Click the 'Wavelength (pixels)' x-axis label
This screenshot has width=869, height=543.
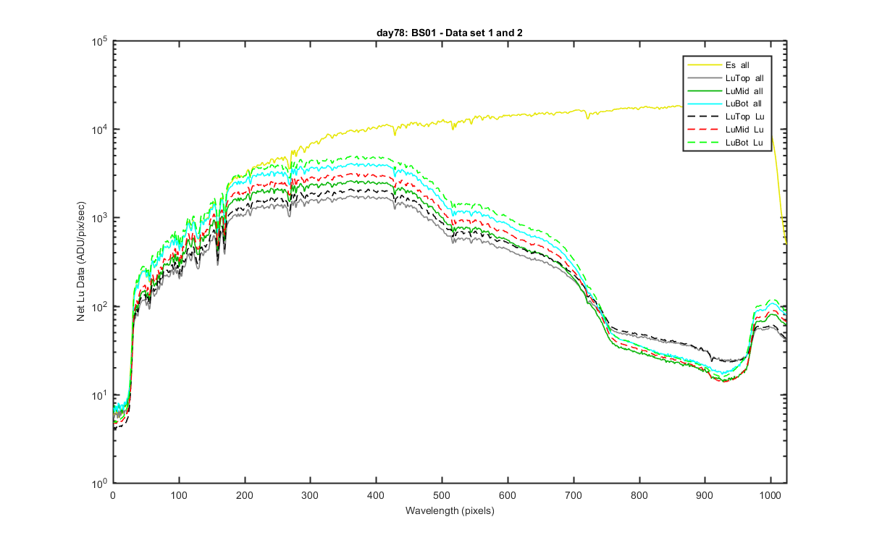tap(449, 510)
